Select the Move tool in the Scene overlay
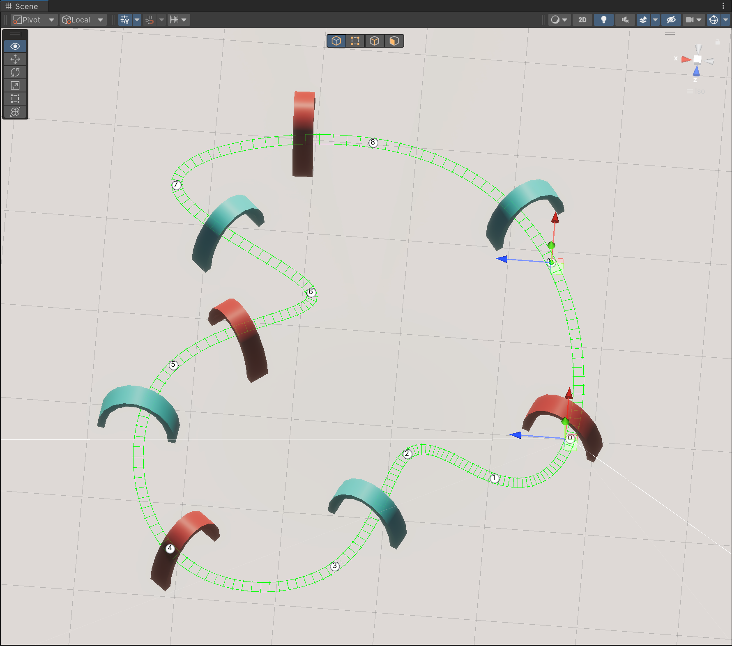Image resolution: width=732 pixels, height=646 pixels. coord(15,59)
